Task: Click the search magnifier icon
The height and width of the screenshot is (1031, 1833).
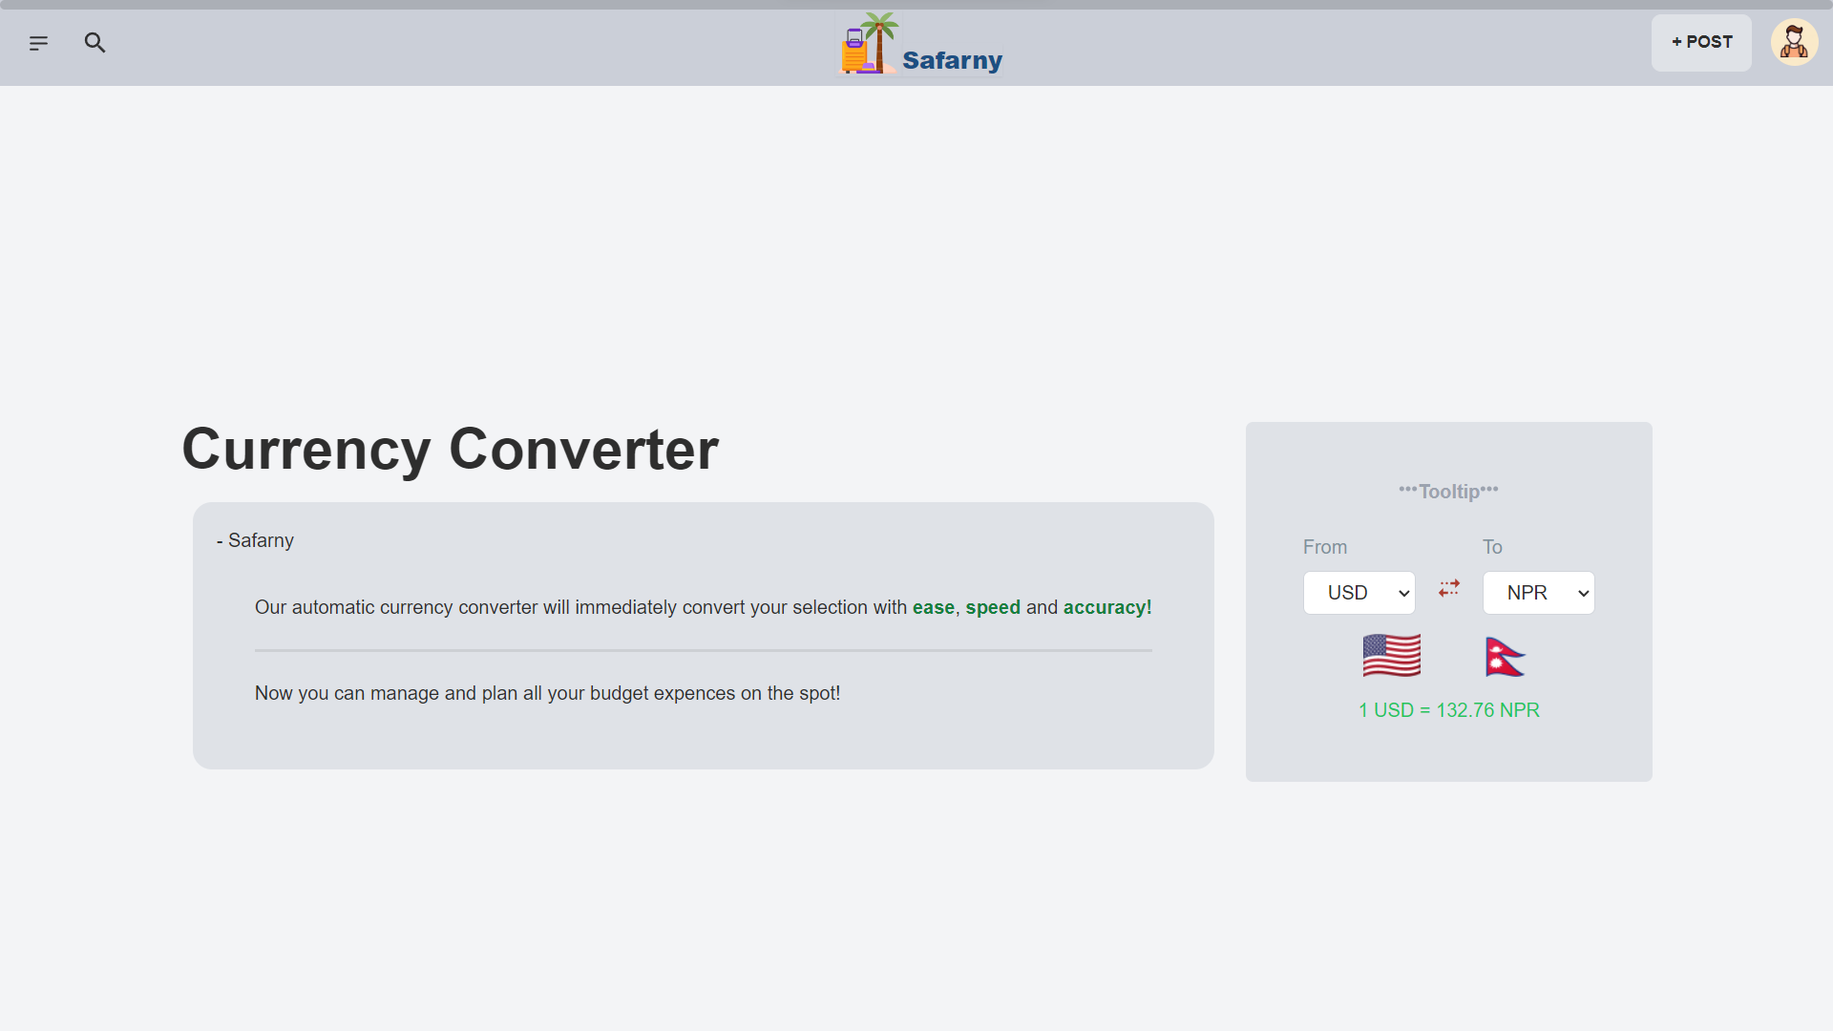Action: (95, 42)
